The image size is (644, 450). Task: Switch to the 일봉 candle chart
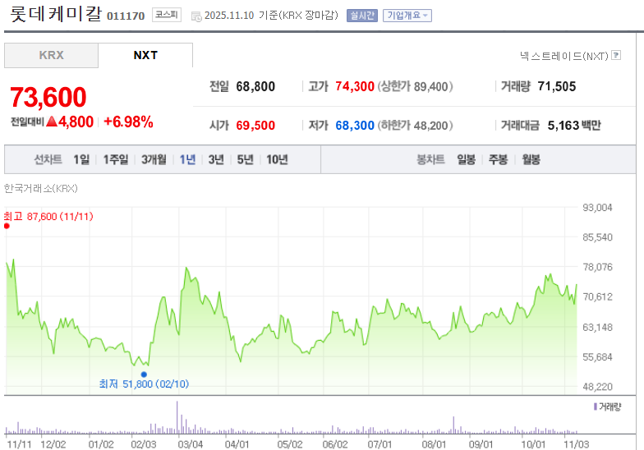[x=467, y=159]
